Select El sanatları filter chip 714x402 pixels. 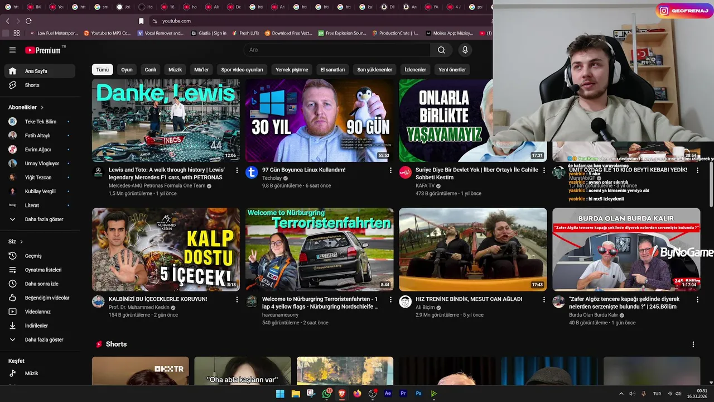[x=332, y=70]
